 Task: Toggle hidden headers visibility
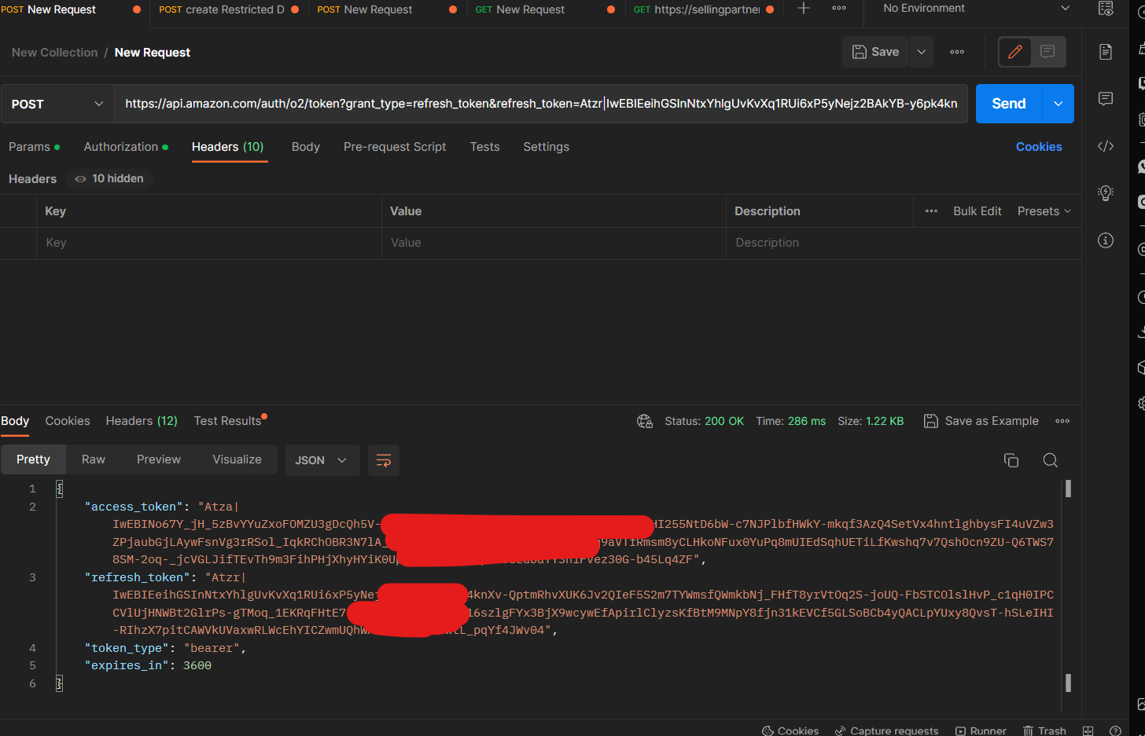pyautogui.click(x=108, y=178)
